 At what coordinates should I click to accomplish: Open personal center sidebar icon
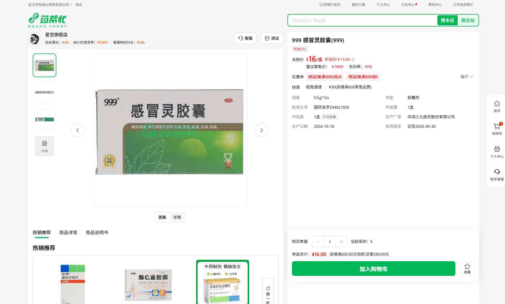pyautogui.click(x=497, y=149)
